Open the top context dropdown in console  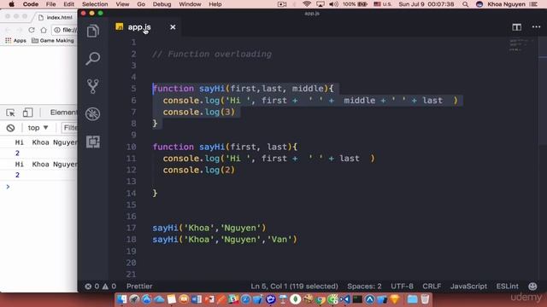38,128
